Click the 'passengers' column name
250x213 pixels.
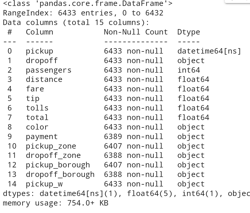tap(49, 70)
